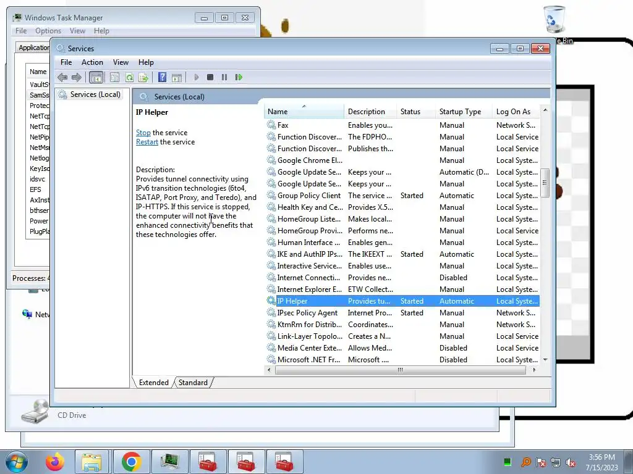The image size is (633, 474).
Task: Click horizontal scroll right arrow in services list
Action: point(535,370)
